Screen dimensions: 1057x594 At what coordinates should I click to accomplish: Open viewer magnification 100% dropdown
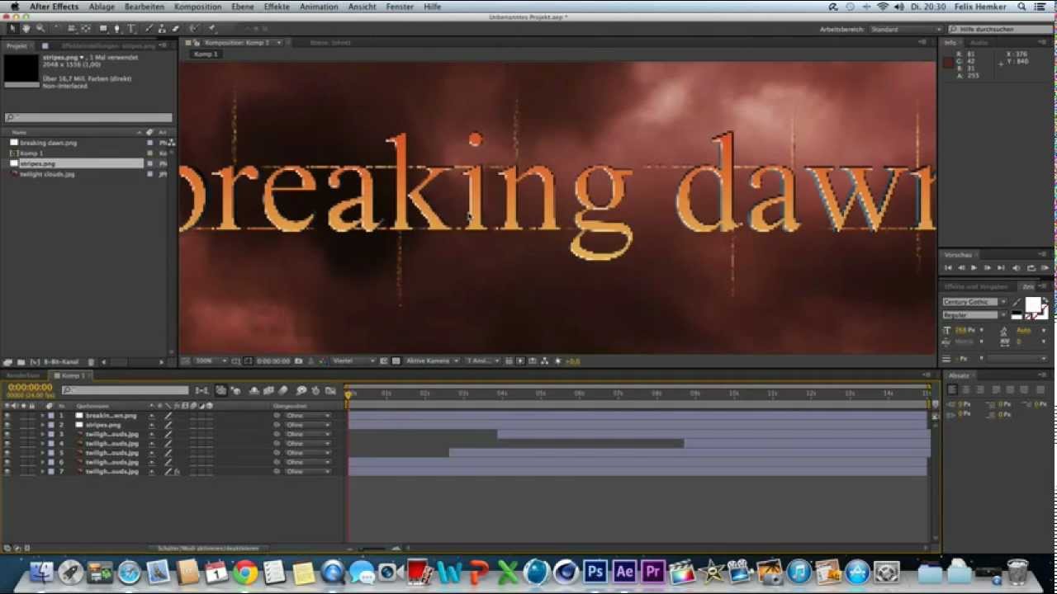click(210, 361)
